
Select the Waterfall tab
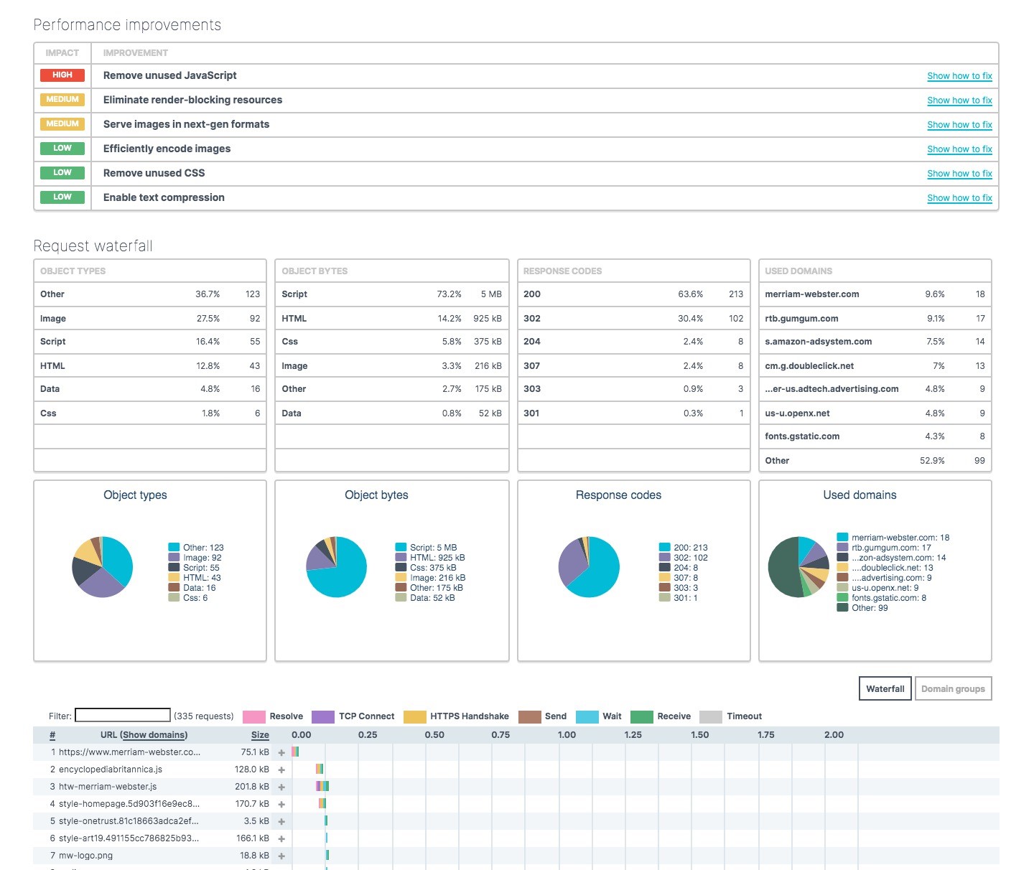(x=885, y=688)
